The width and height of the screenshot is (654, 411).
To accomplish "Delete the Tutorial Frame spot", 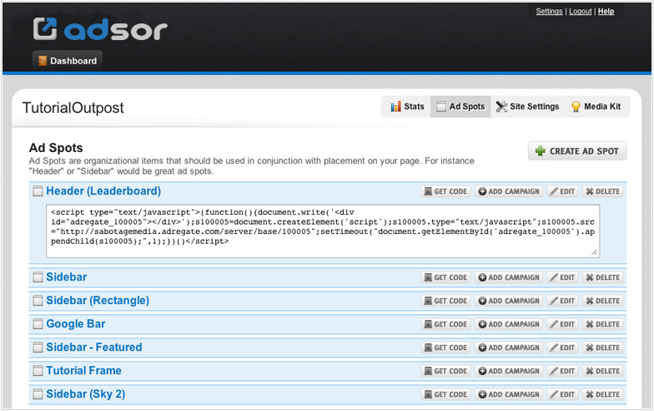I will [x=602, y=371].
